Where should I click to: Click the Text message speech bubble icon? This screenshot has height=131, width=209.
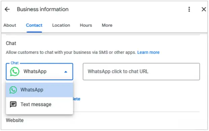[x=13, y=104]
